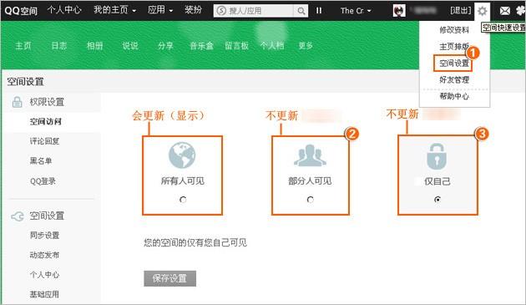Click the padlock icon for 仅自己

coord(437,156)
